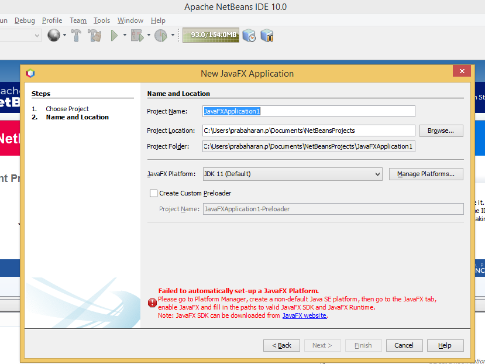Screen dimensions: 485x364
Task: Click the Manage Platforms... button
Action: click(x=426, y=174)
